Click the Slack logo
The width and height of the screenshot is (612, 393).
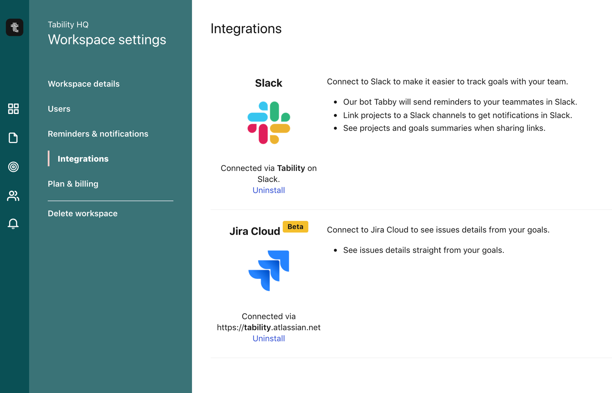pos(269,123)
